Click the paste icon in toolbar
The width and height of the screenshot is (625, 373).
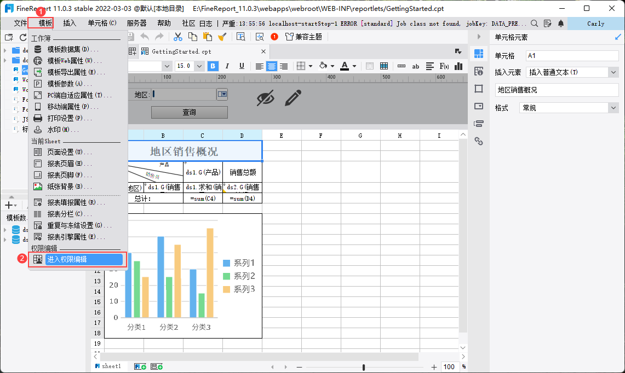pos(207,37)
